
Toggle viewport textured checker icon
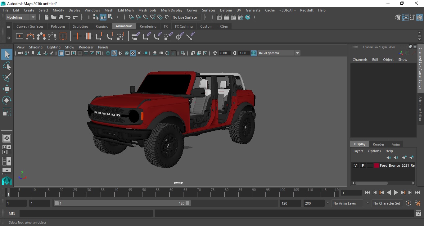click(133, 53)
